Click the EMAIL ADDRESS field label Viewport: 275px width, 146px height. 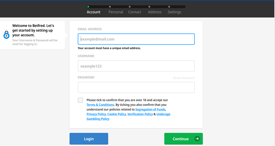(x=90, y=29)
